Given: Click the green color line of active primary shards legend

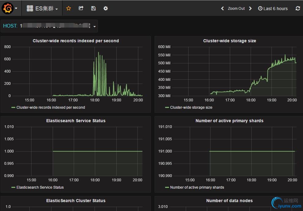Looking at the screenshot, I should click(x=167, y=187).
